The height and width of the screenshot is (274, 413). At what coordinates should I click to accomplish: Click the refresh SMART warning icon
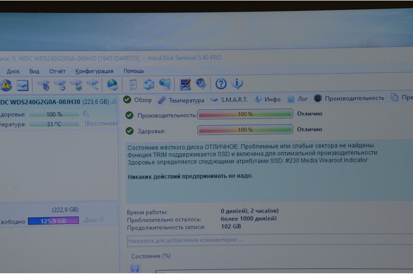pos(6,85)
